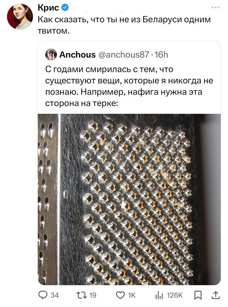The height and width of the screenshot is (307, 228).
Task: Click the reply speech bubble icon
Action: point(43,295)
